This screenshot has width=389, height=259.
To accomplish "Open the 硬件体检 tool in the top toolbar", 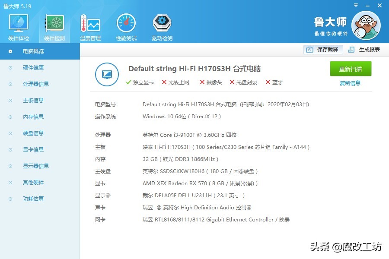I will pyautogui.click(x=18, y=26).
